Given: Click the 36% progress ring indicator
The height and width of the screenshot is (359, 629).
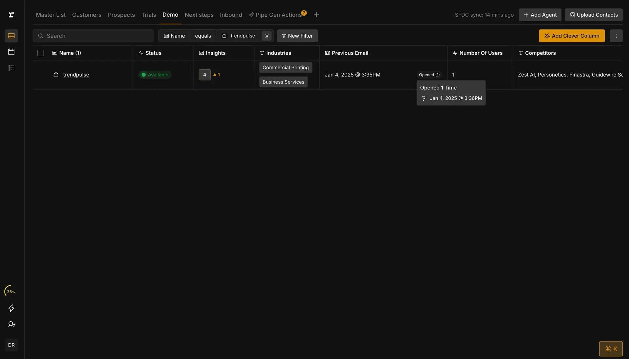Looking at the screenshot, I should click(11, 291).
